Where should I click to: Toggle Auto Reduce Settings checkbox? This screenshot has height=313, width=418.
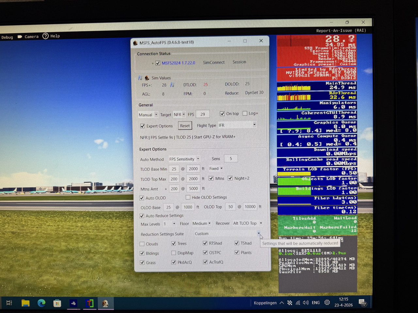142,216
